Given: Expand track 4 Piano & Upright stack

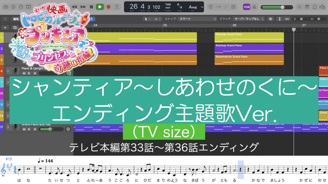Looking at the screenshot, I should tap(8, 71).
